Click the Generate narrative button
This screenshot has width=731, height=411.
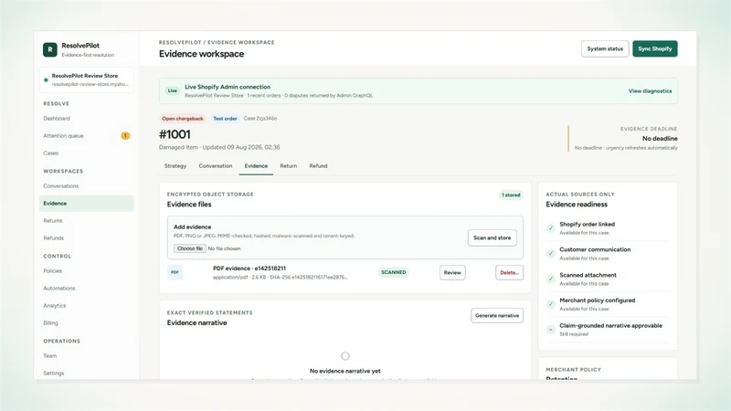tap(497, 315)
